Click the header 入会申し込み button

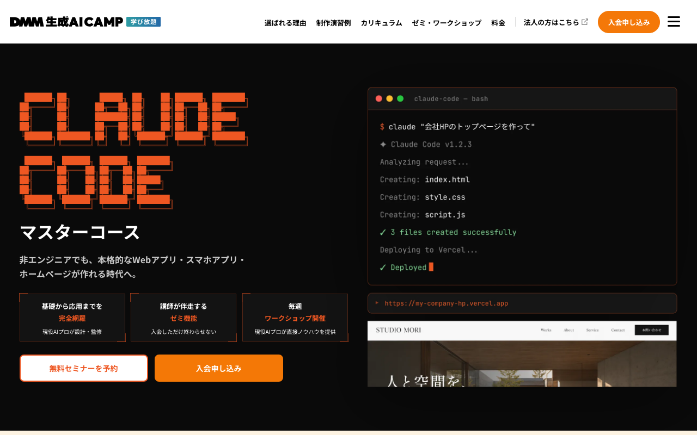629,22
